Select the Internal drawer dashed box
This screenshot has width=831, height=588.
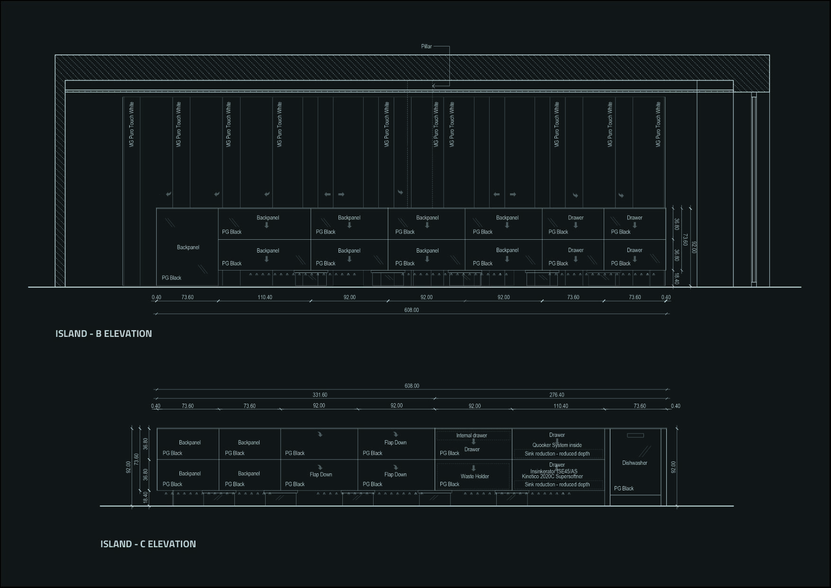tap(473, 435)
